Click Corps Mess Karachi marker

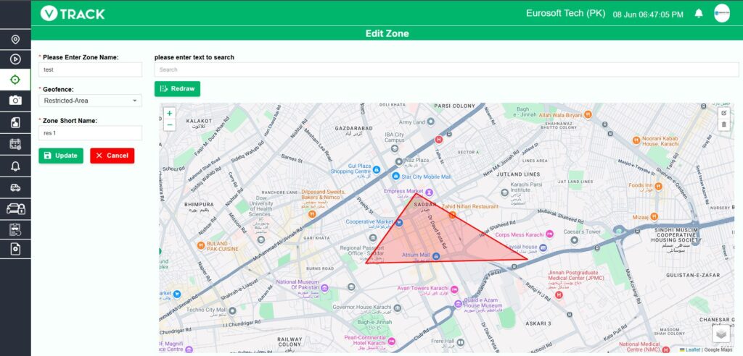coord(550,234)
